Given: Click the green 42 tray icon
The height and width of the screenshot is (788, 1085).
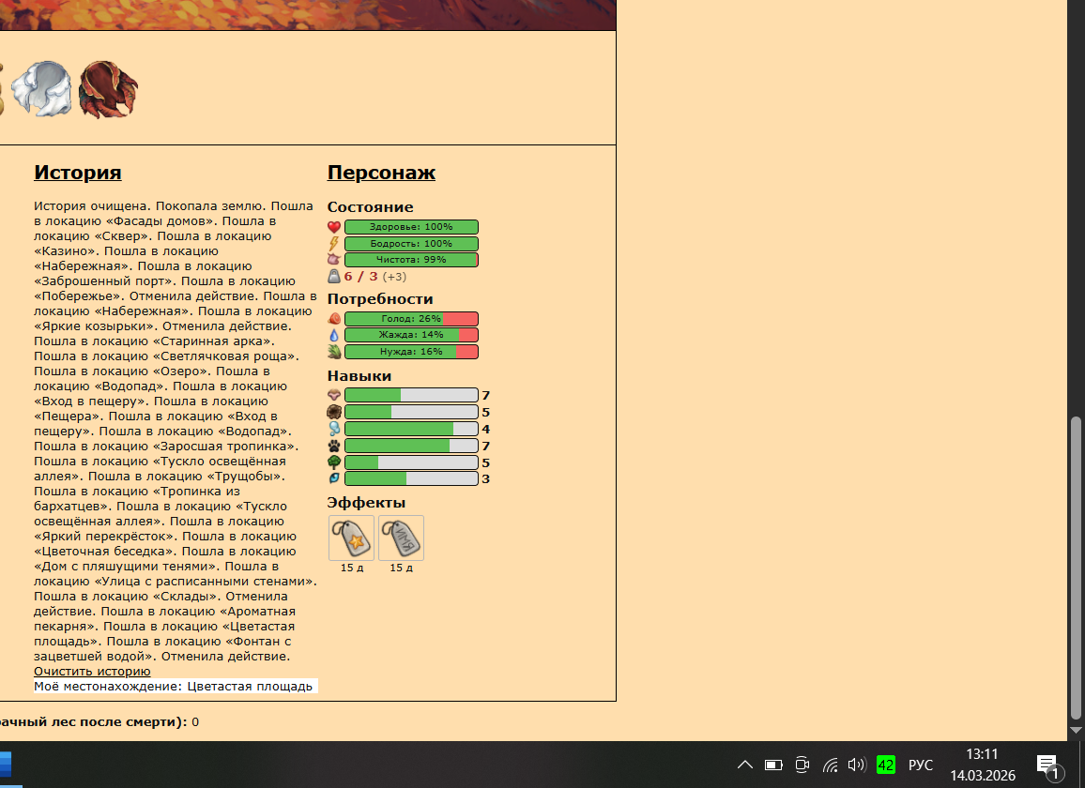Looking at the screenshot, I should pyautogui.click(x=886, y=765).
